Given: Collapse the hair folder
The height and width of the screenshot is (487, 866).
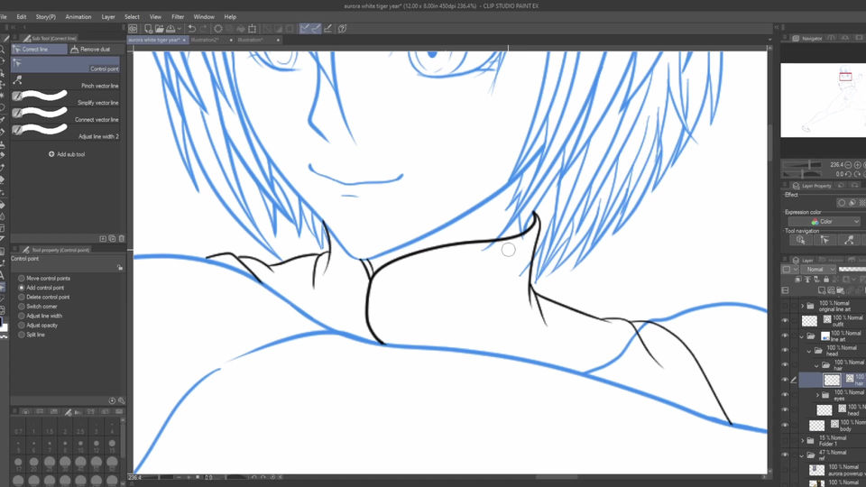Looking at the screenshot, I should pyautogui.click(x=817, y=365).
